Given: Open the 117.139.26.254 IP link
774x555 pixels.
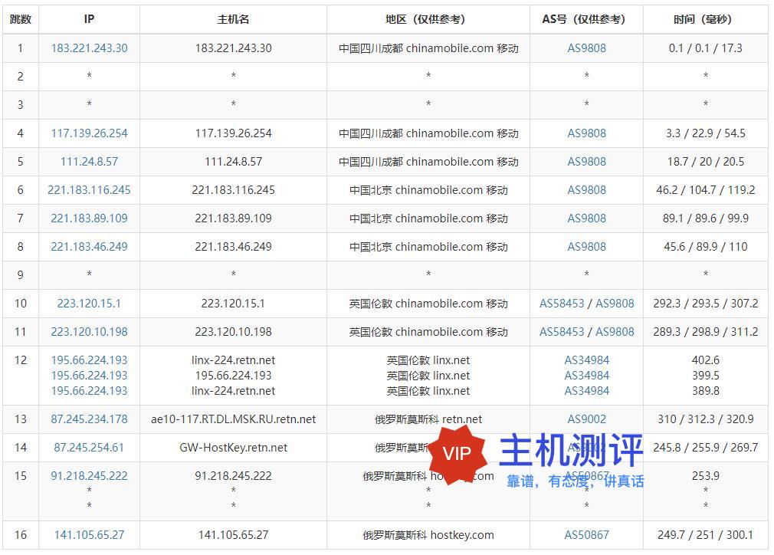Looking at the screenshot, I should [x=90, y=133].
